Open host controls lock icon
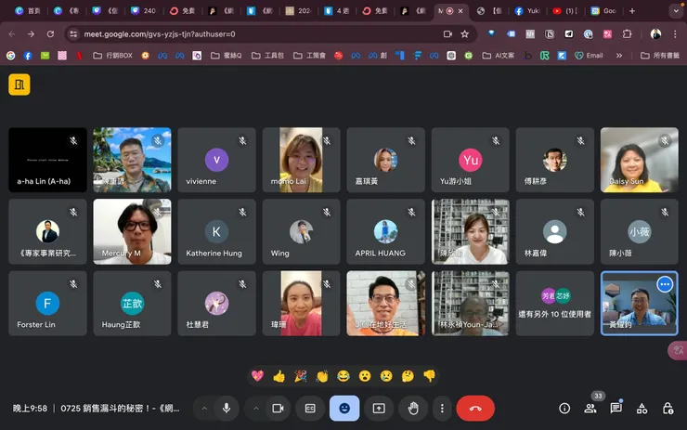Viewport: 687px width, 430px height. point(668,409)
